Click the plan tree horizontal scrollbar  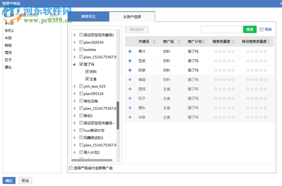(92, 160)
